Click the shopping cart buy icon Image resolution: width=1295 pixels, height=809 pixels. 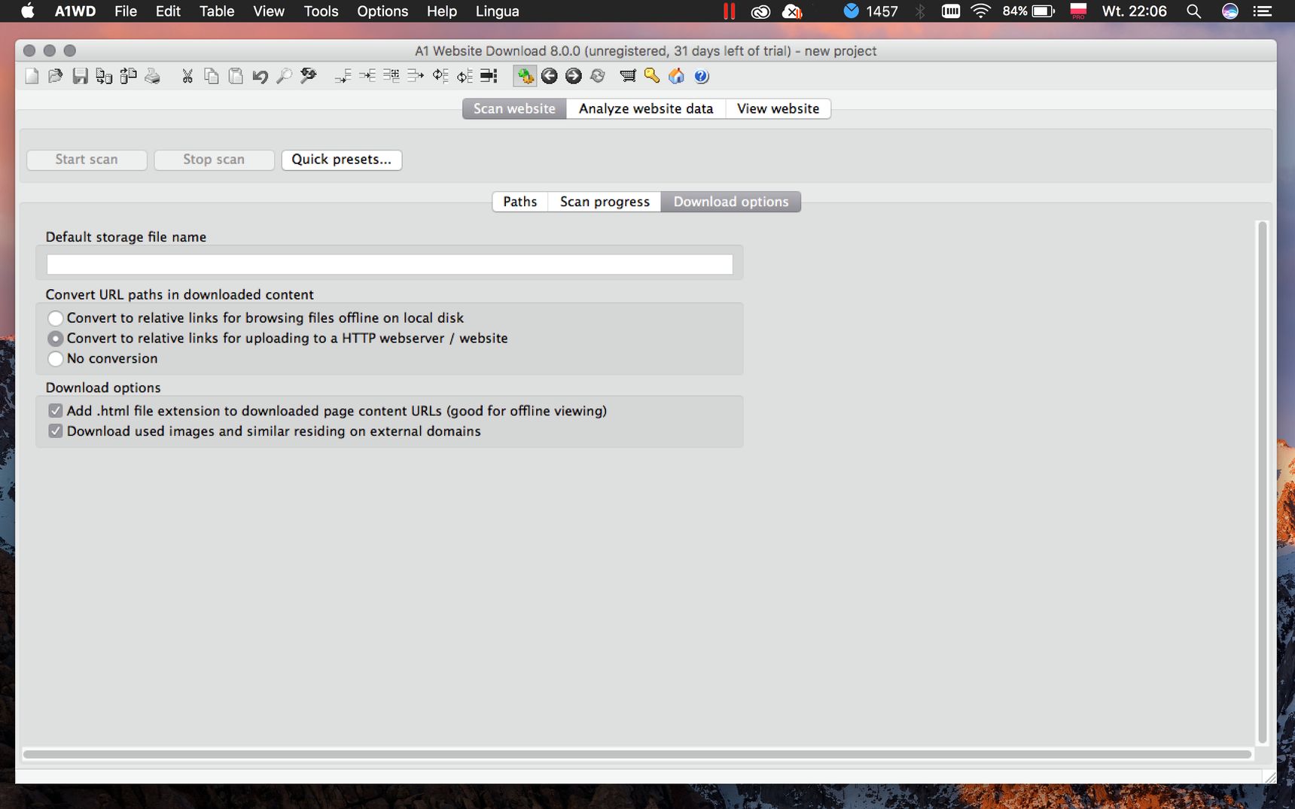627,76
